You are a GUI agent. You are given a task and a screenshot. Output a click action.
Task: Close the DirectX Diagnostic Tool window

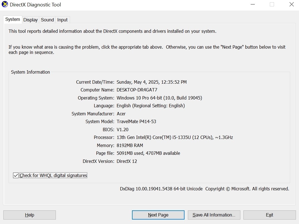(x=291, y=4)
